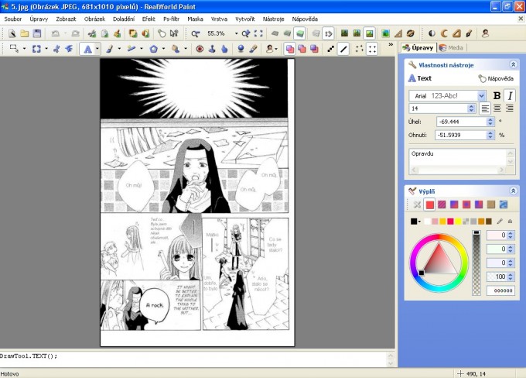The height and width of the screenshot is (378, 526).
Task: Set text alignment to center
Action: [x=497, y=108]
